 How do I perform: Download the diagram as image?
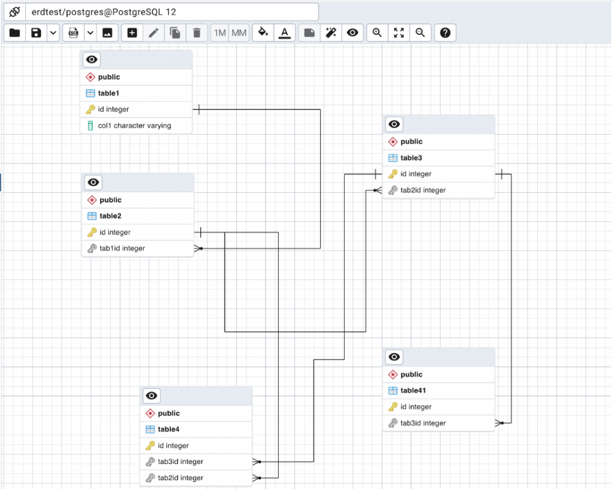pos(107,33)
